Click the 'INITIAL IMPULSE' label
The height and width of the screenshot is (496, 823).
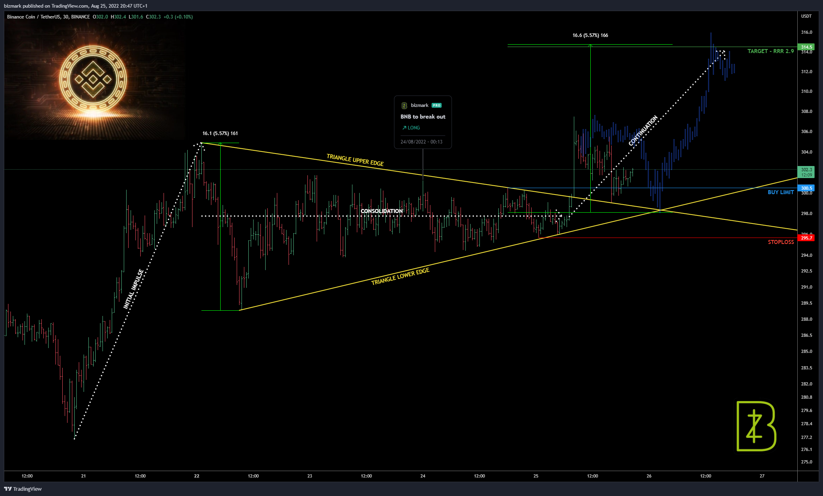click(133, 289)
